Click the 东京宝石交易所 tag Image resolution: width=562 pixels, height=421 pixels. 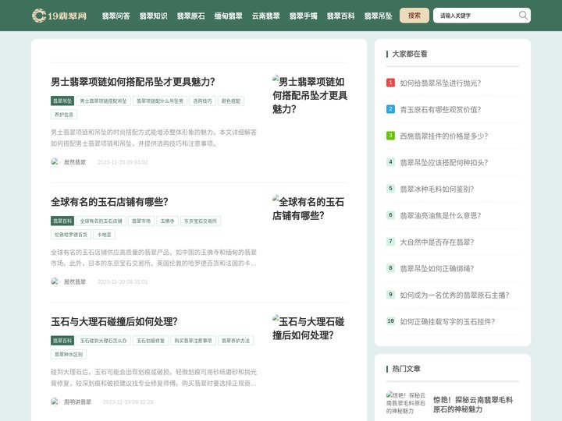click(x=201, y=221)
